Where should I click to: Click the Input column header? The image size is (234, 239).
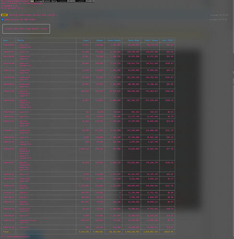click(x=86, y=40)
